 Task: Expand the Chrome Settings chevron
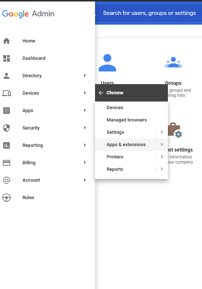pyautogui.click(x=162, y=132)
